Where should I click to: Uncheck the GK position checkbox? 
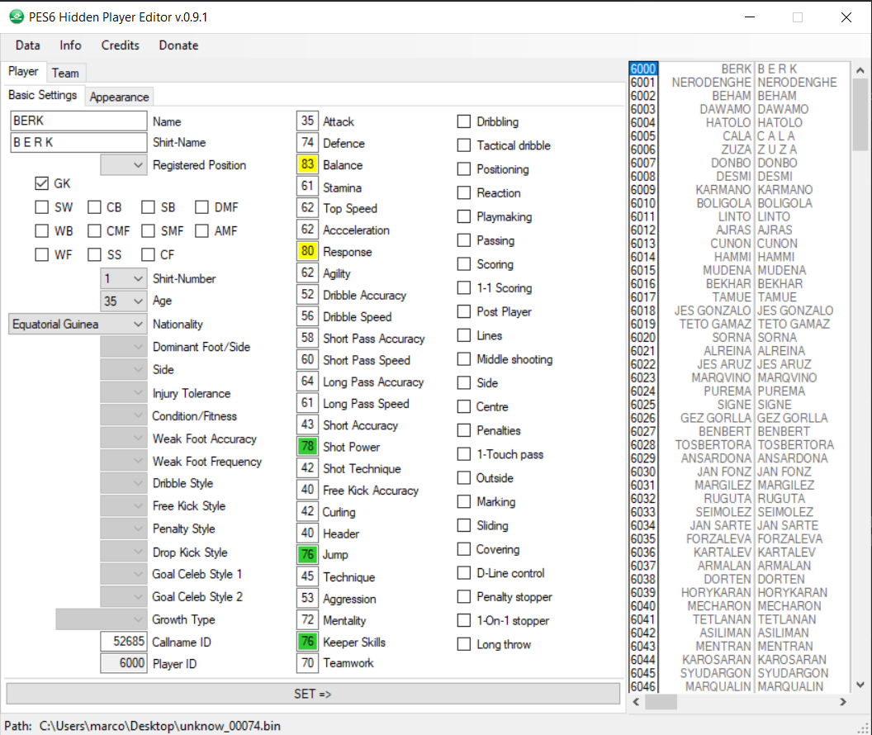42,183
